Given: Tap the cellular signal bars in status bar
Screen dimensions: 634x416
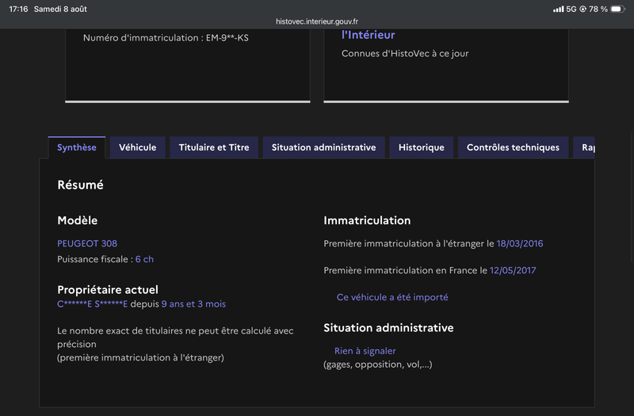Looking at the screenshot, I should click(x=559, y=9).
